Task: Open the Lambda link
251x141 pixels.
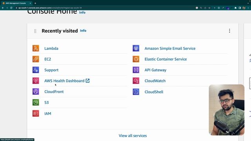Action: point(51,49)
